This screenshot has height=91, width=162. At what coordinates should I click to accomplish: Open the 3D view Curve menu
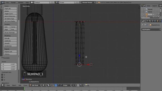[x=25, y=85]
